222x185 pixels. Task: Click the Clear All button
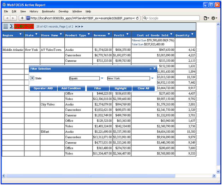(144, 88)
